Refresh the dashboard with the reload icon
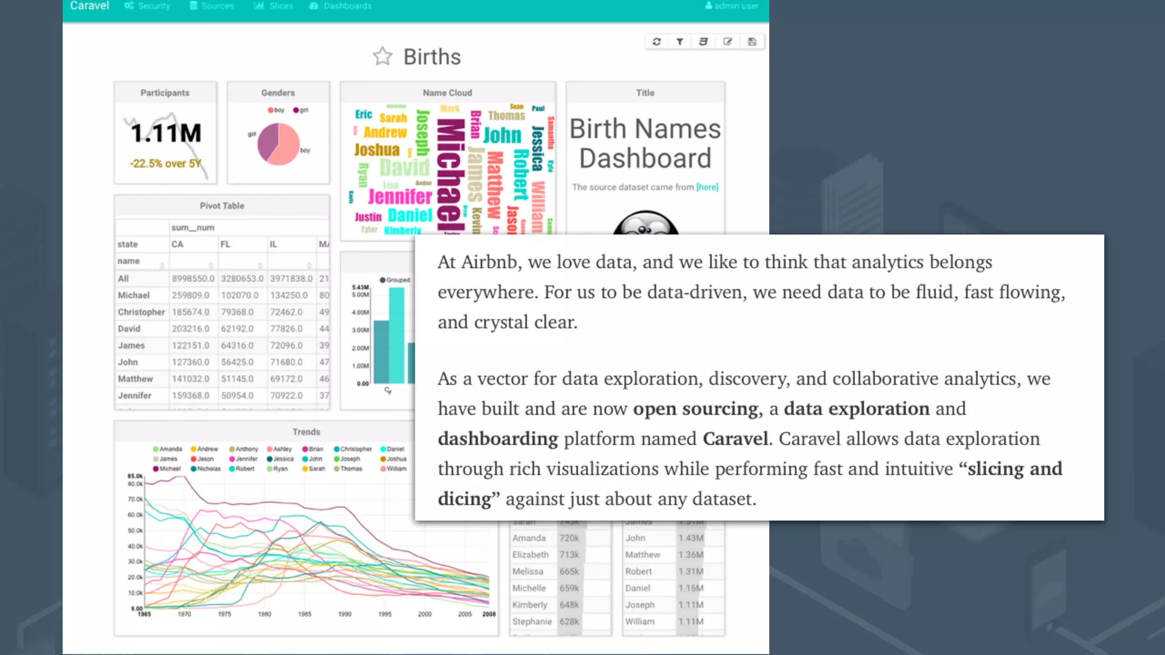 point(656,42)
